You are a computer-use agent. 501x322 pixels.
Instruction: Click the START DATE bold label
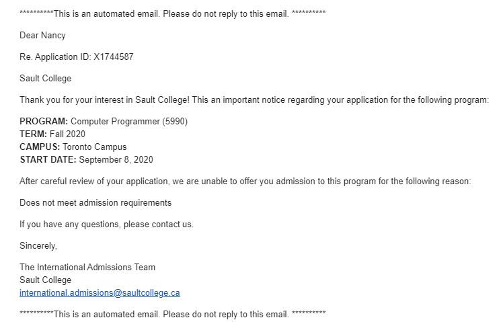(48, 160)
